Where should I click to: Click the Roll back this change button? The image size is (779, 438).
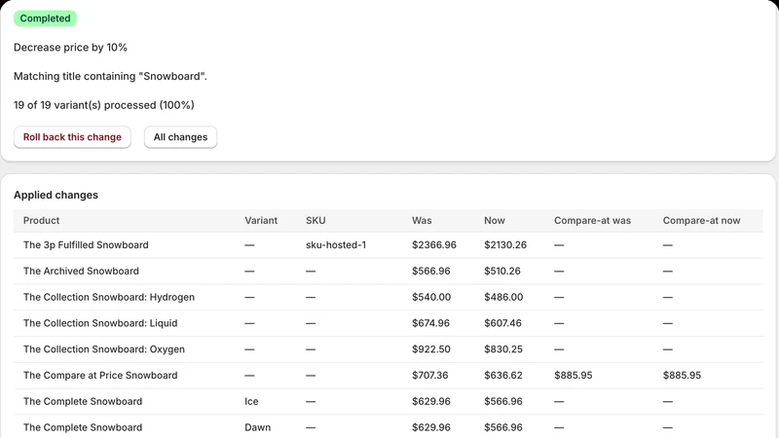(72, 137)
